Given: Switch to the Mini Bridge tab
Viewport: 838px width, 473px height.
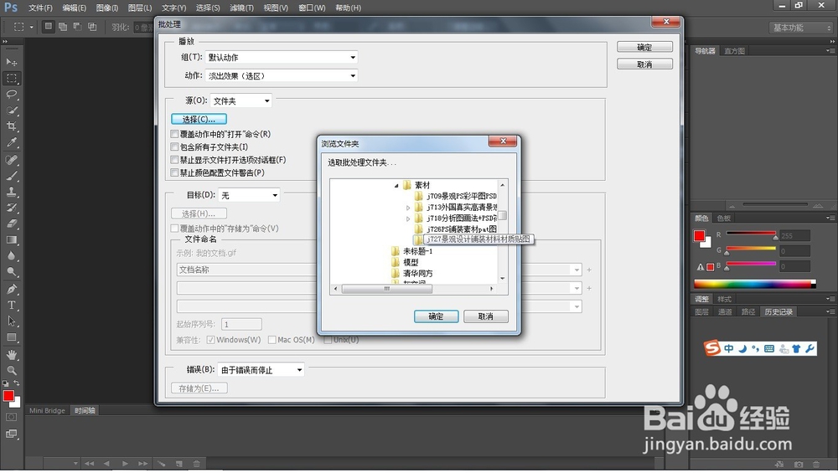Looking at the screenshot, I should [x=47, y=410].
